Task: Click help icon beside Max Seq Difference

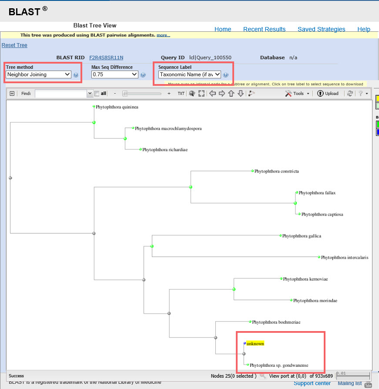Action: 143,74
